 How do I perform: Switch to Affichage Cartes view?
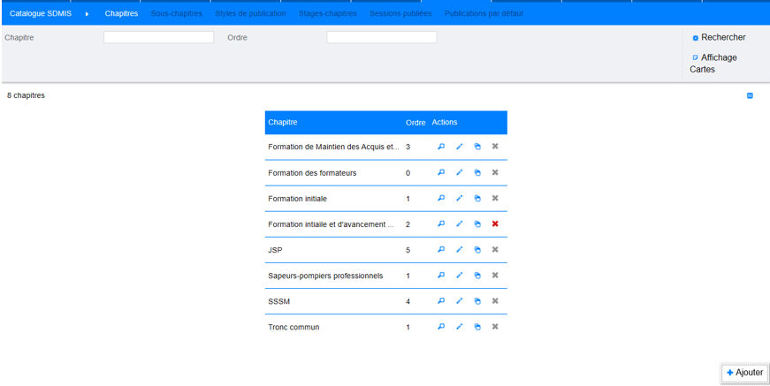tap(713, 63)
